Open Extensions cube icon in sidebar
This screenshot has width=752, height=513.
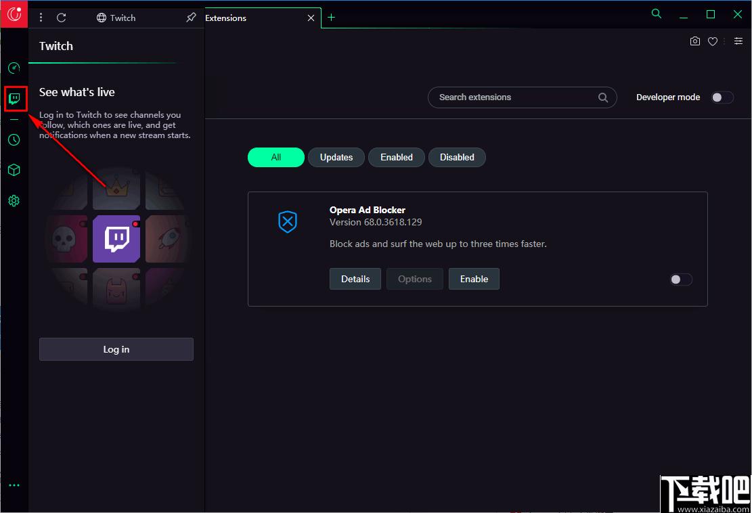pos(14,170)
